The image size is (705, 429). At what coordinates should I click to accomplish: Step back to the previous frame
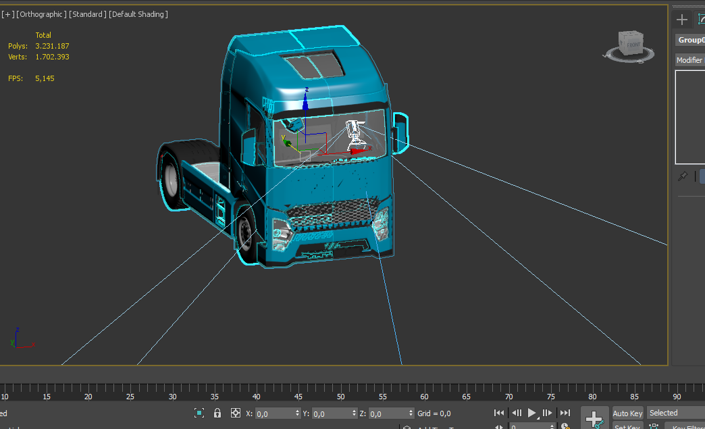point(517,413)
